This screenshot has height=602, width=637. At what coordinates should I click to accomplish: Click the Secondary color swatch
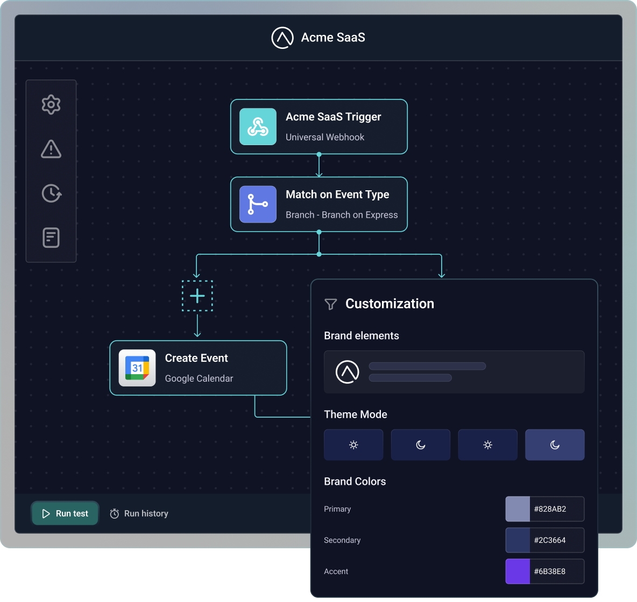[518, 540]
